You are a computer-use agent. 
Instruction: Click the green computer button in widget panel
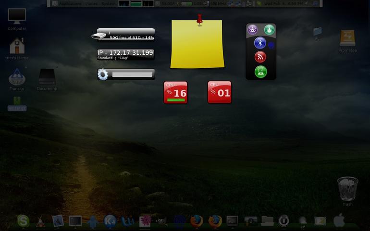pos(261,72)
